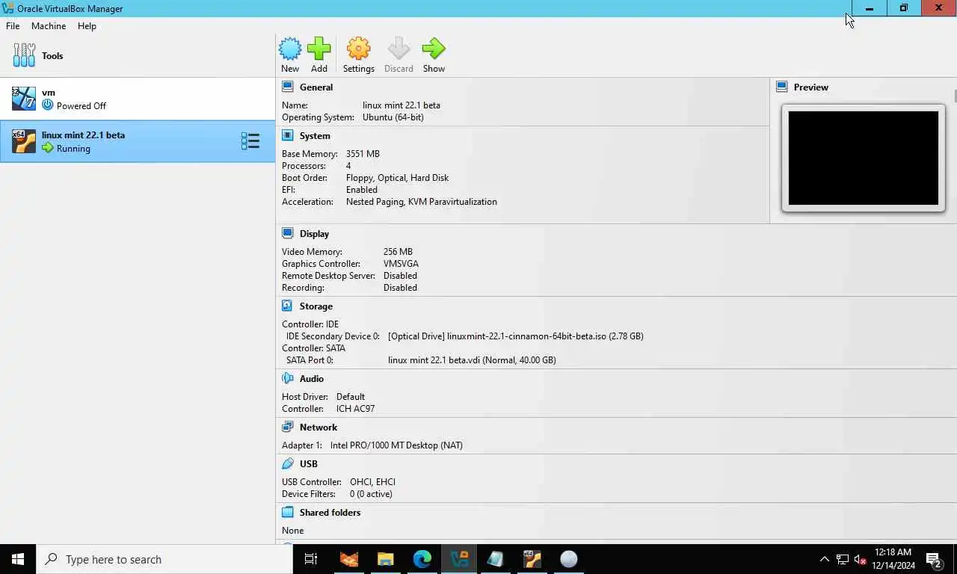
Task: Click Operating System value Ubuntu (64-bit)
Action: (x=393, y=117)
